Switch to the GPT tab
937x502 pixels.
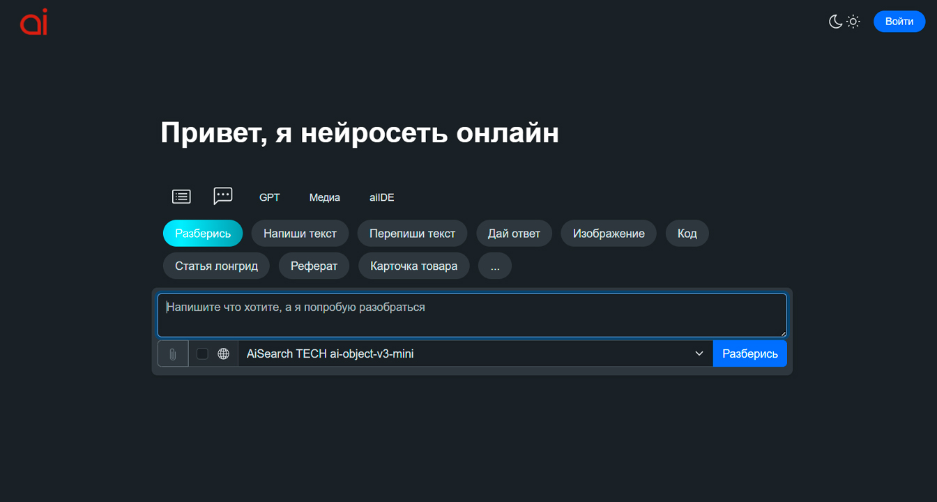point(269,197)
